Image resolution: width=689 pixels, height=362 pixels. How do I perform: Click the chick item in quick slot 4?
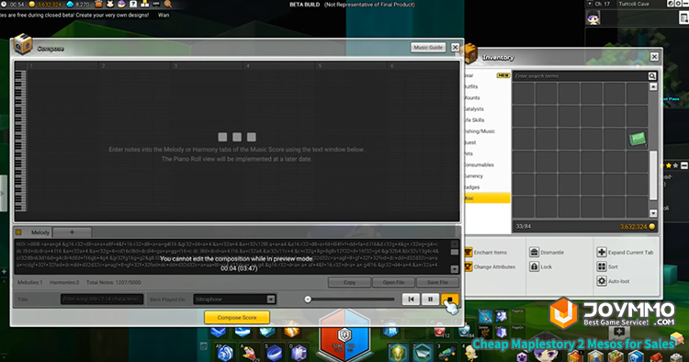click(x=470, y=352)
